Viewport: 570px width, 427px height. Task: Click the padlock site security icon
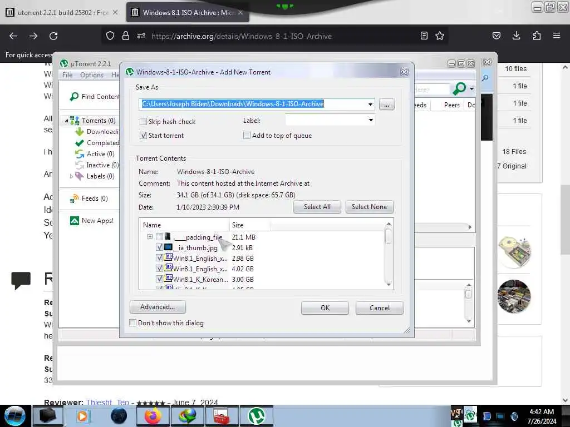click(x=126, y=36)
